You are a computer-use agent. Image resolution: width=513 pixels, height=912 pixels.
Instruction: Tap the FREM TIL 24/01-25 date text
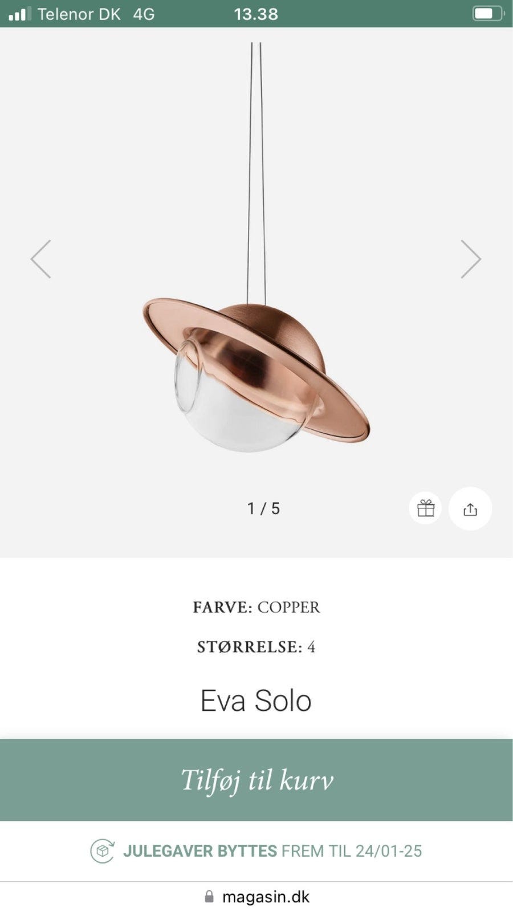click(352, 851)
